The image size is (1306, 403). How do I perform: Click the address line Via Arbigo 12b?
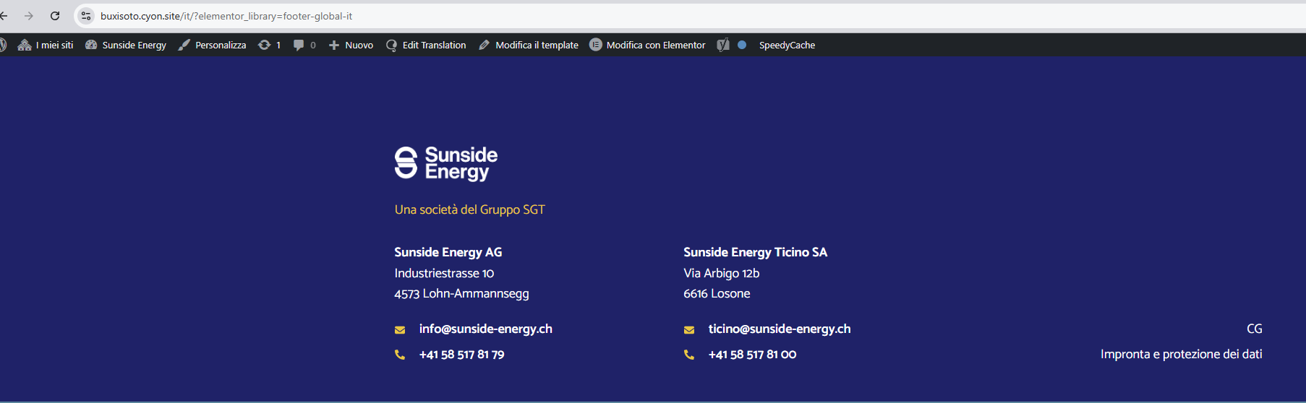click(721, 273)
